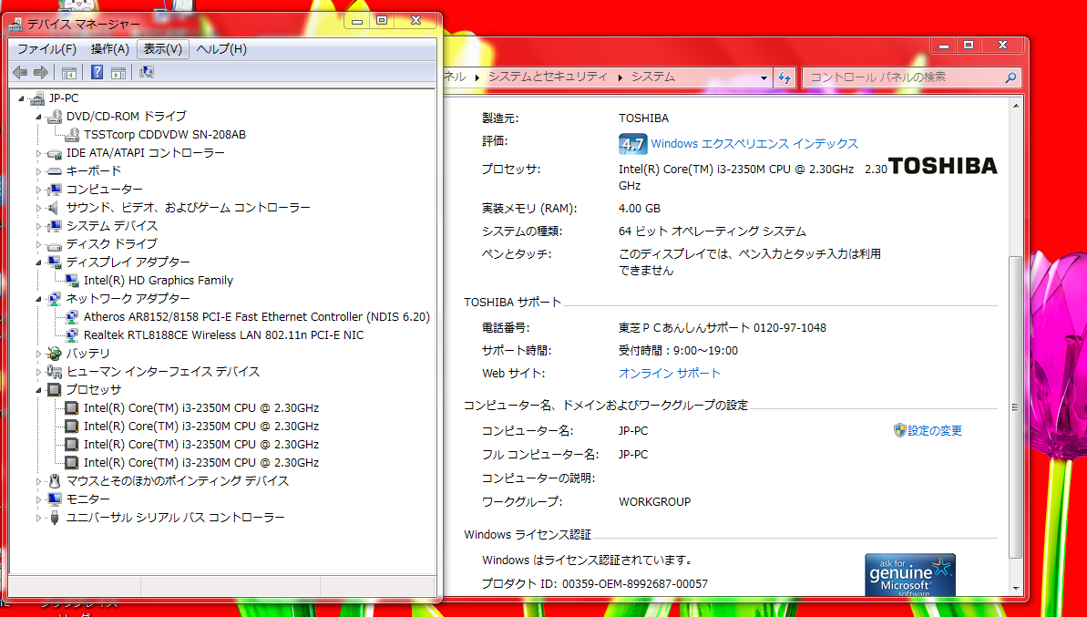Viewport: 1087px width, 617px height.
Task: Scan for hardware changes toolbar icon
Action: coord(147,72)
